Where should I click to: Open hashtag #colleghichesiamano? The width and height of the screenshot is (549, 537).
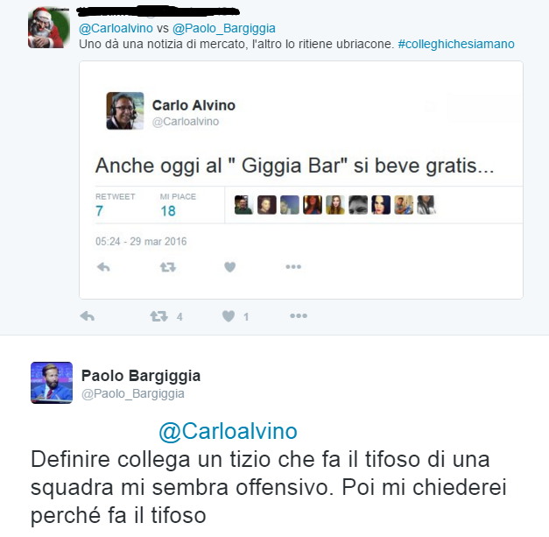pyautogui.click(x=456, y=44)
